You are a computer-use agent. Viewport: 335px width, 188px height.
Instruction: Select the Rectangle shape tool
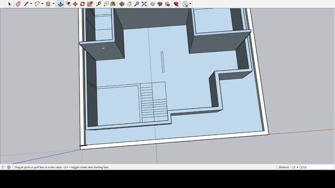[x=48, y=4]
